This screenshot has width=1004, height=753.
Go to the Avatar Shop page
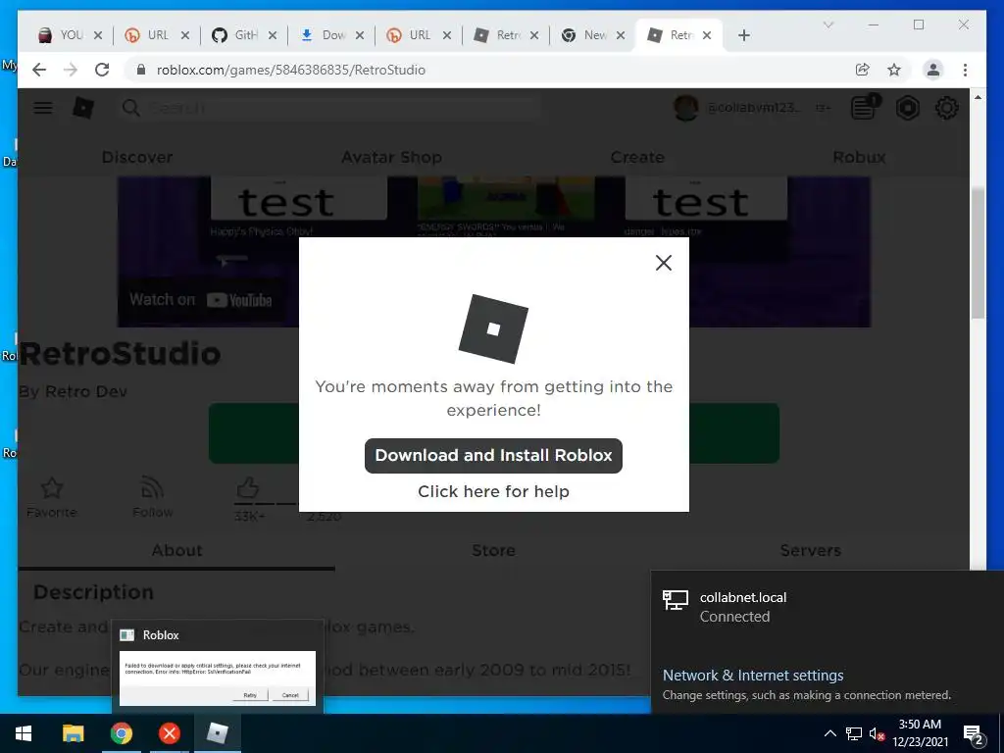[391, 157]
